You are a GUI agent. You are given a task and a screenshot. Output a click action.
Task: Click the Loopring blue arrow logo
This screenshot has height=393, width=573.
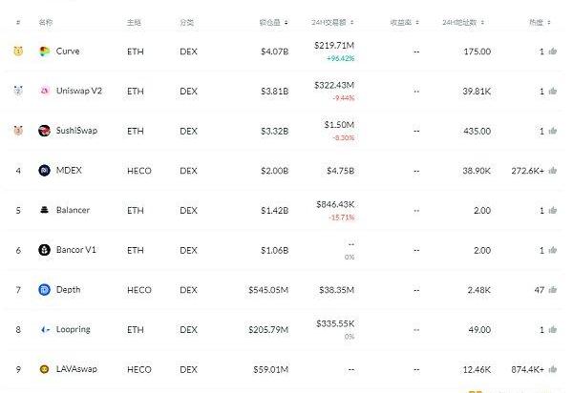44,329
